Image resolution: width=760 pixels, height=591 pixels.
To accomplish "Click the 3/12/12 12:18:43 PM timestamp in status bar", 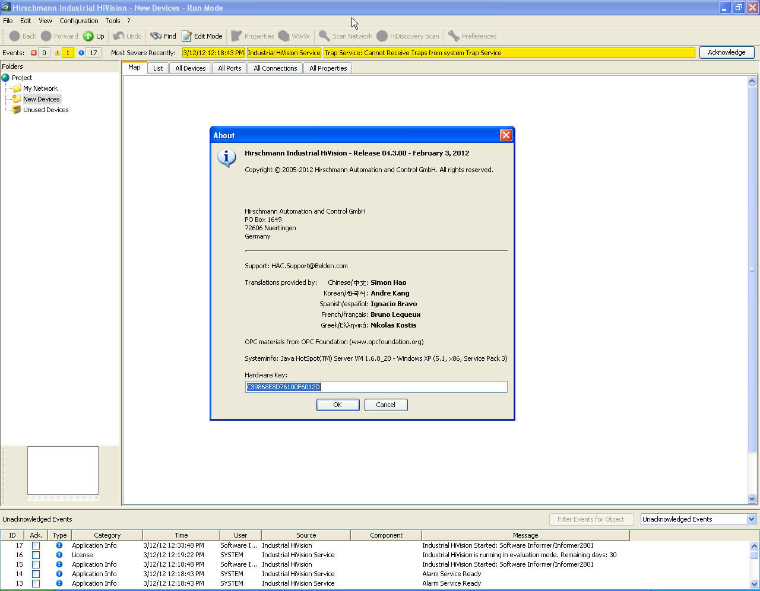I will (x=213, y=53).
